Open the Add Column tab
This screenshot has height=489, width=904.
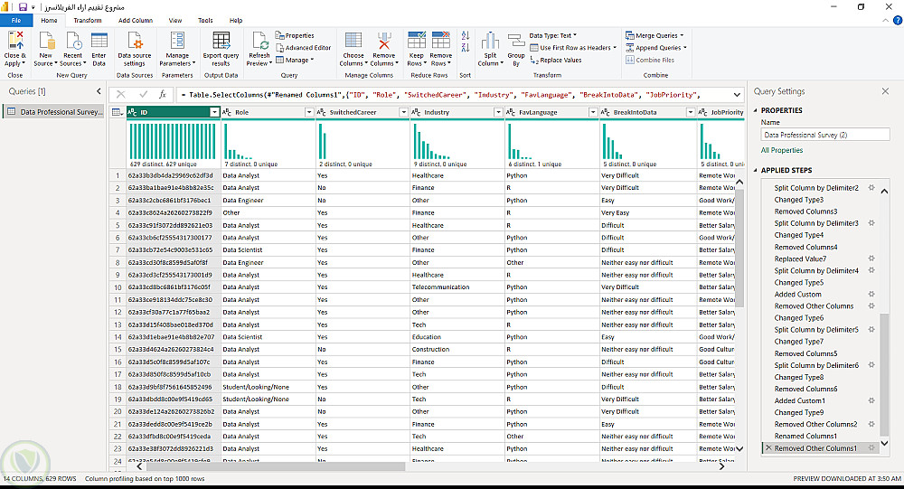coord(136,20)
